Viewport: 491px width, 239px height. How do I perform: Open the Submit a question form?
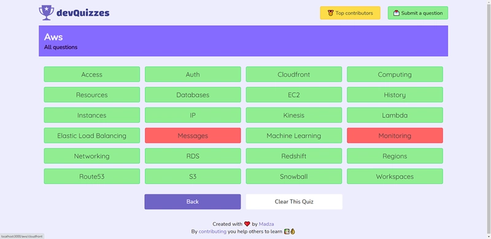point(418,13)
